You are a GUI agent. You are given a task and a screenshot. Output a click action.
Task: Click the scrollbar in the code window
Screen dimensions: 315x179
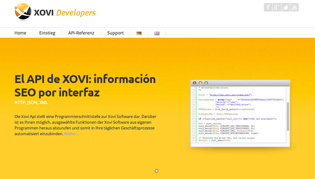pos(288,116)
